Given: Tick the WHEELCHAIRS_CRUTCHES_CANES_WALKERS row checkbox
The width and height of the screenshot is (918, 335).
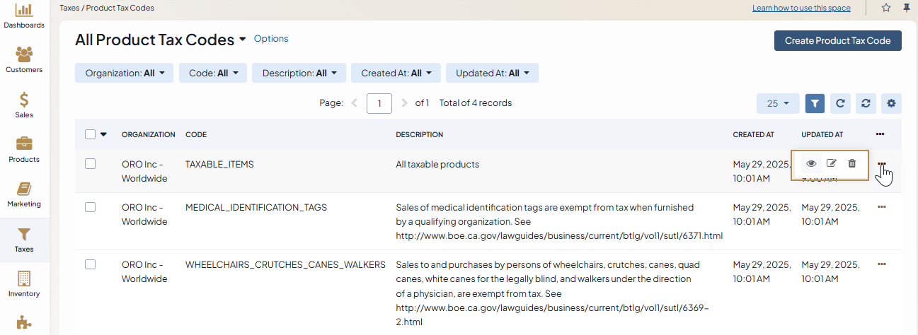Looking at the screenshot, I should click(90, 264).
